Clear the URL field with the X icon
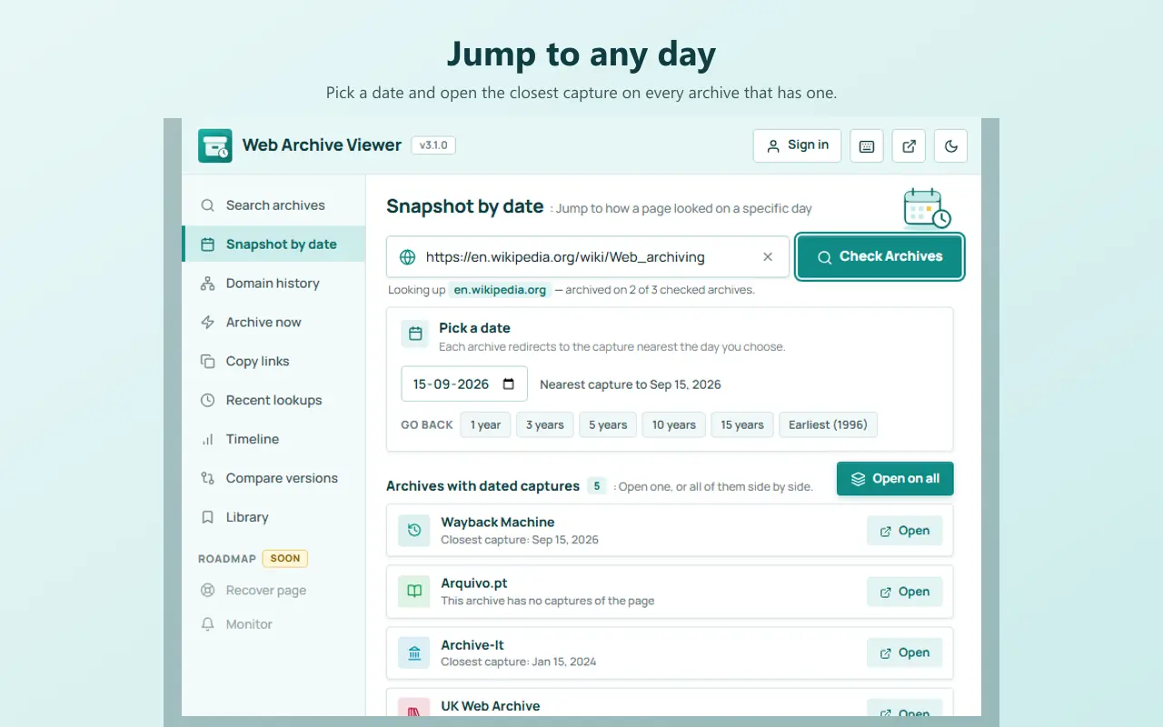Screen dimensions: 1163x727 pyautogui.click(x=768, y=257)
